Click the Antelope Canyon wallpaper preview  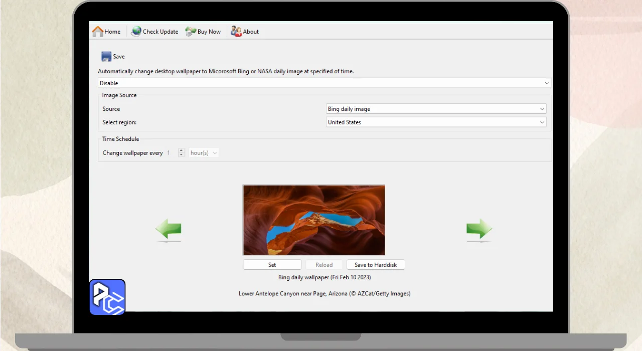point(314,220)
